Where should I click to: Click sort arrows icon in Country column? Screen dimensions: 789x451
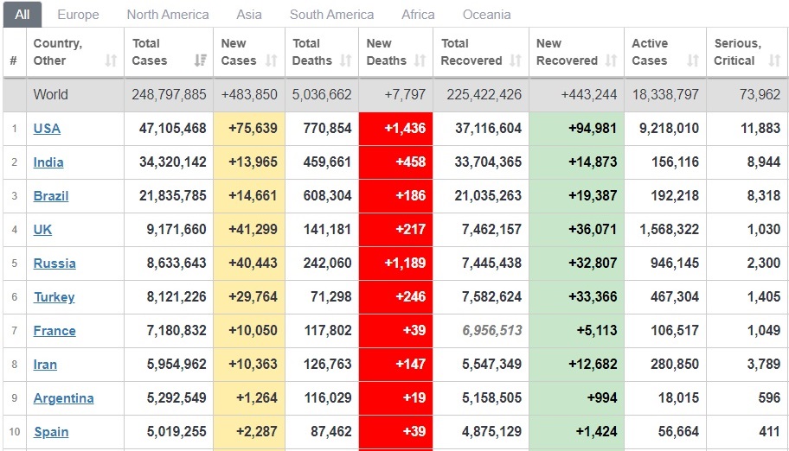pos(111,60)
